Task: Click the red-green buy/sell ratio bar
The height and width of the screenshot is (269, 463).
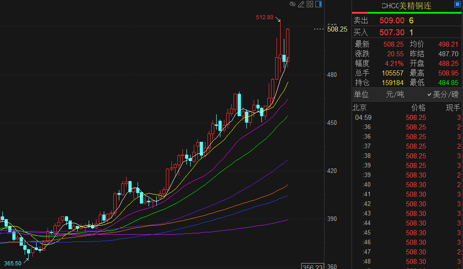Action: pyautogui.click(x=407, y=13)
